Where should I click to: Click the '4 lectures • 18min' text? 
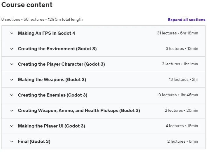pyautogui.click(x=182, y=126)
